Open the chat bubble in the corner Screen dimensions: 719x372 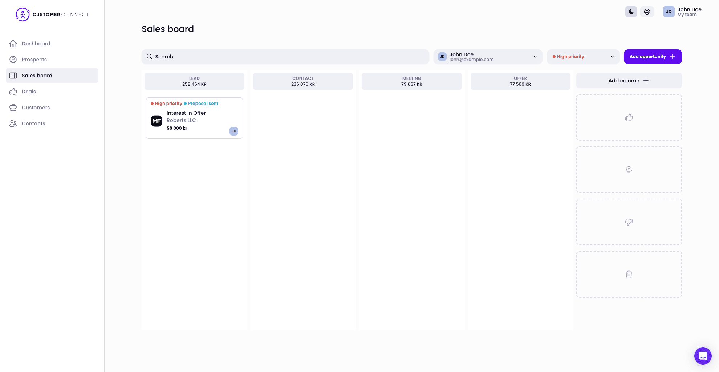[703, 356]
